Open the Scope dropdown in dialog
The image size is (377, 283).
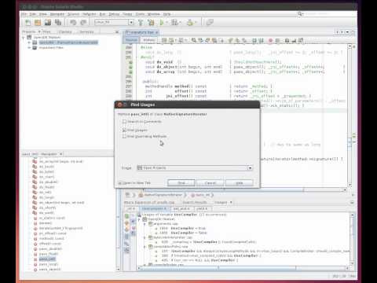tap(195, 167)
